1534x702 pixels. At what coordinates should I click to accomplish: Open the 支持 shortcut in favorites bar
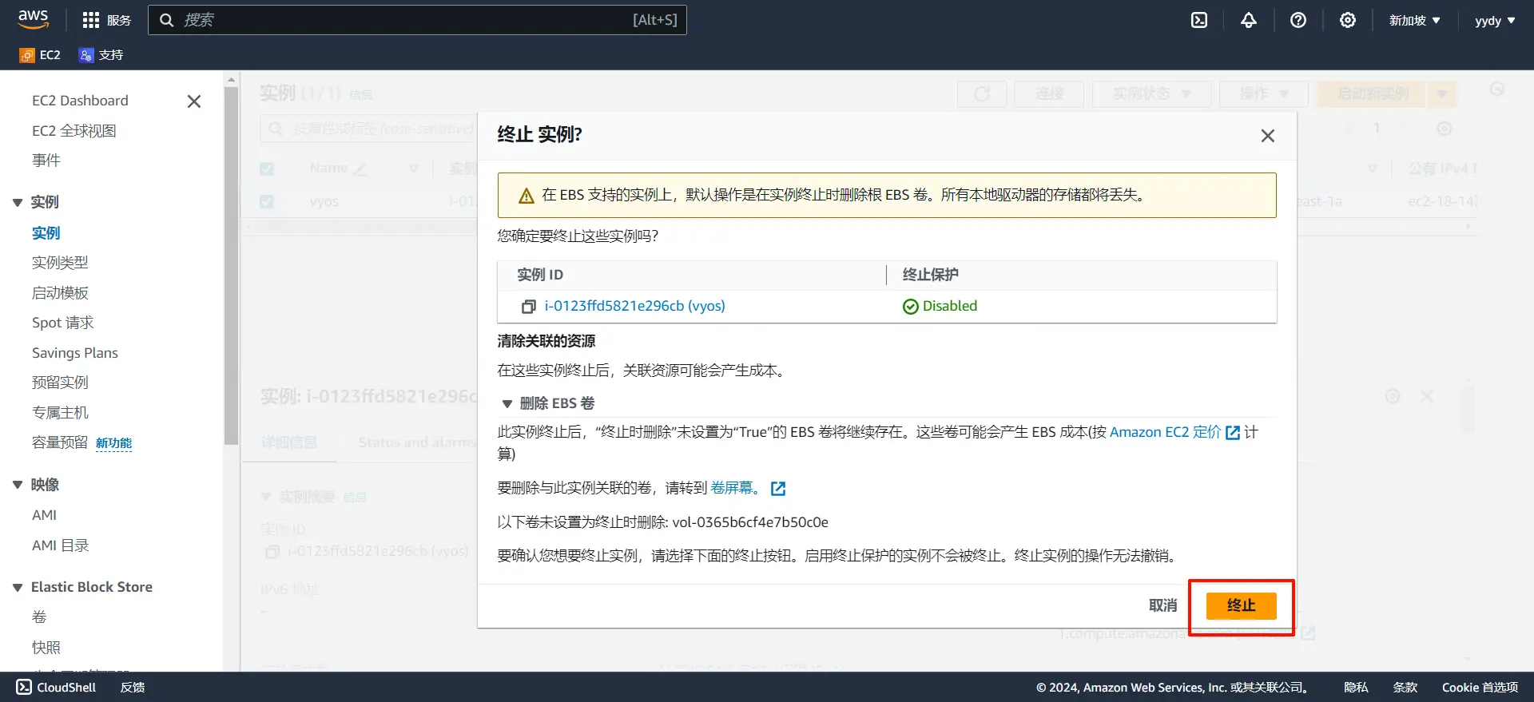click(x=101, y=55)
